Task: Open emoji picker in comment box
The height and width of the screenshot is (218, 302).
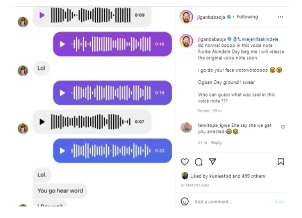Action: (185, 202)
